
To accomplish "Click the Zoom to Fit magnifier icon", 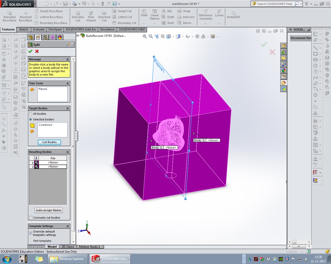I will coord(145,36).
